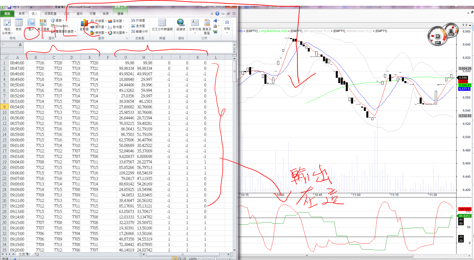The width and height of the screenshot is (474, 260).
Task: Open the shapes (圖案) gallery
Action: click(57, 20)
